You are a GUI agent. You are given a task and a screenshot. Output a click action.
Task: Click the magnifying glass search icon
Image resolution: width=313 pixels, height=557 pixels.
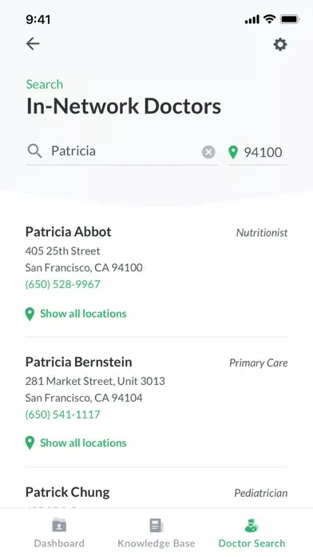click(x=35, y=152)
